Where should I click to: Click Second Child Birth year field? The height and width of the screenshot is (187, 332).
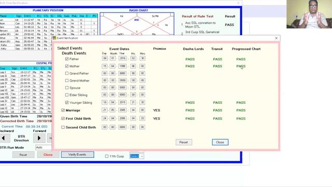tap(122, 127)
